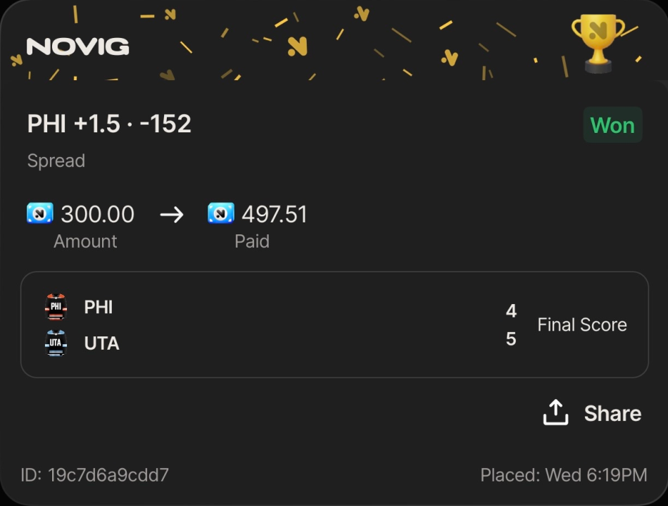Click the NOVIG logo
668x506 pixels.
[77, 47]
